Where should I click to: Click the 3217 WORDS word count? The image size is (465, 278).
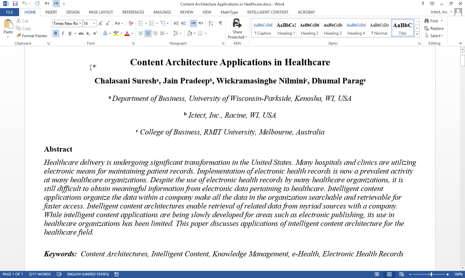click(40, 274)
